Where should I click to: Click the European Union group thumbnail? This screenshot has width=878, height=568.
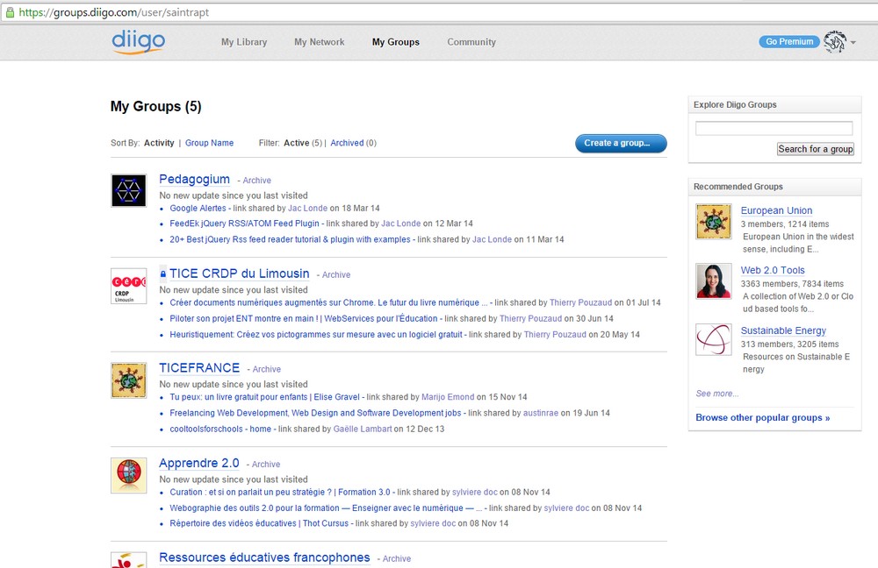(713, 222)
